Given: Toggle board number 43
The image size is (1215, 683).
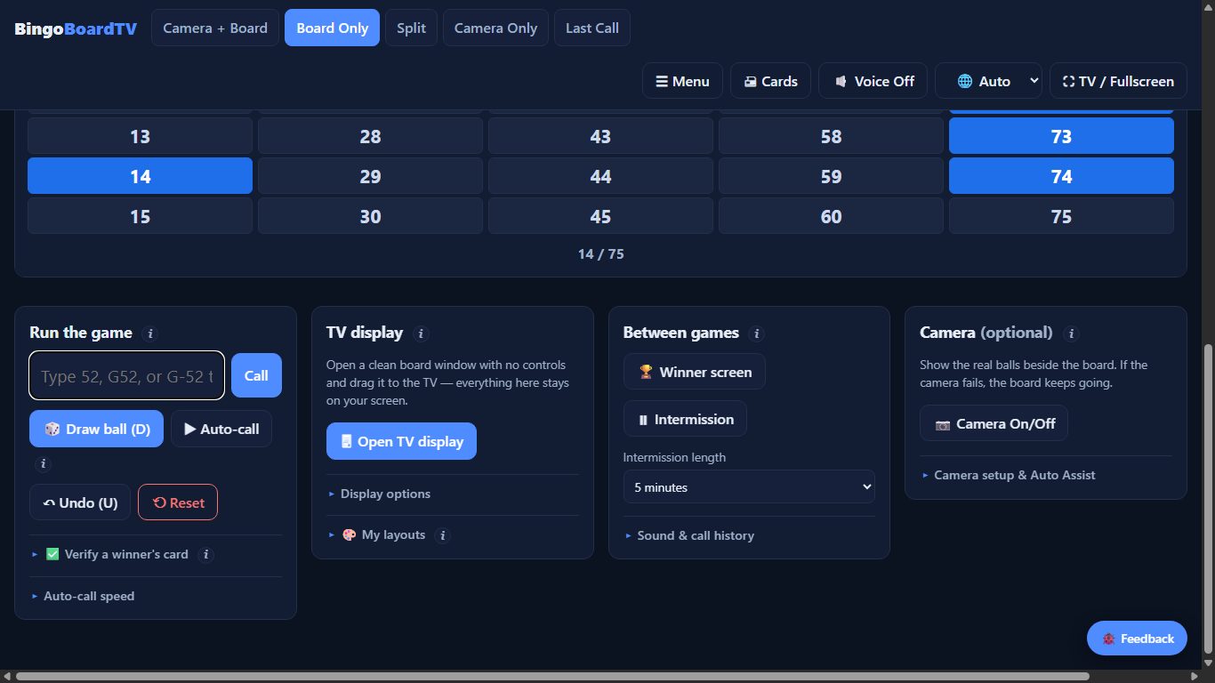Looking at the screenshot, I should 600,136.
